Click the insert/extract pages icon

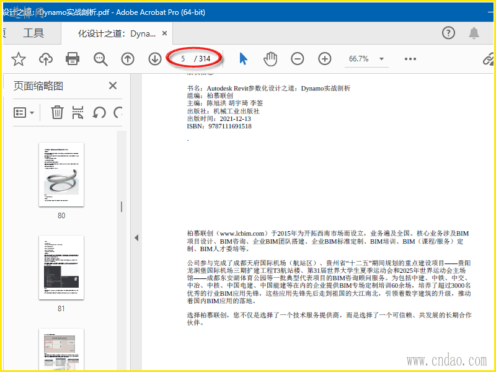(x=78, y=112)
